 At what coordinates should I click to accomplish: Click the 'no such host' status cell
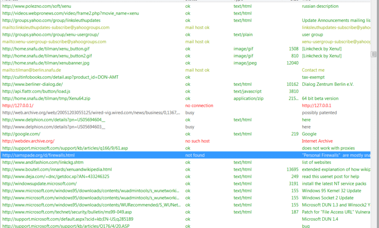click(197, 141)
